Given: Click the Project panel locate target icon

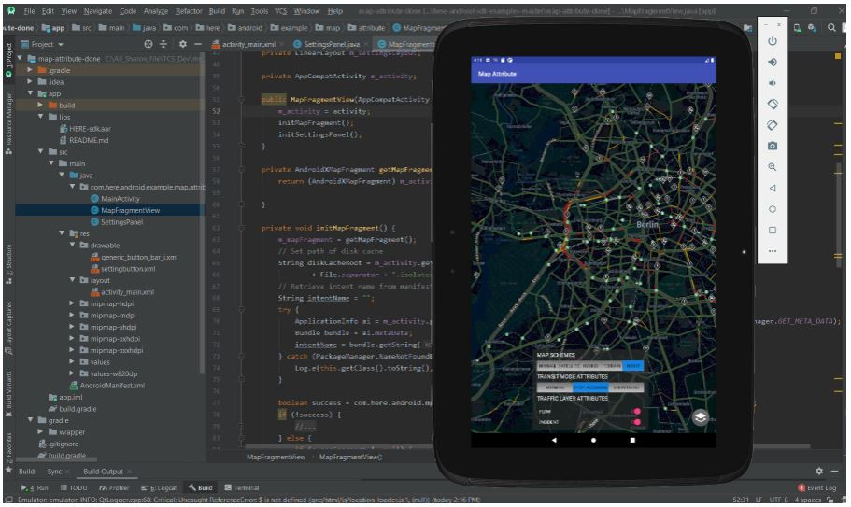Looking at the screenshot, I should click(x=149, y=44).
